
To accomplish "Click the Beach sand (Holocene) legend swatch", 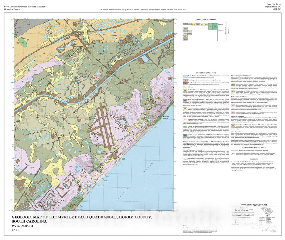I will coord(186,90).
